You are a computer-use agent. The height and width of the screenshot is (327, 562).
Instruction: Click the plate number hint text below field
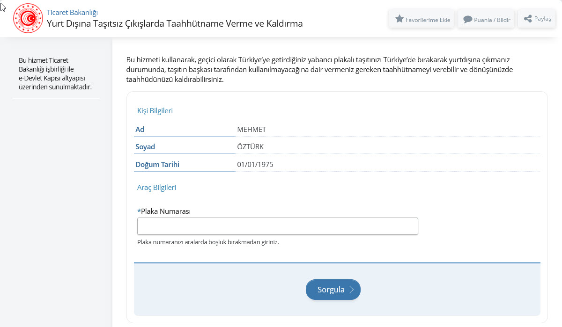pos(208,242)
